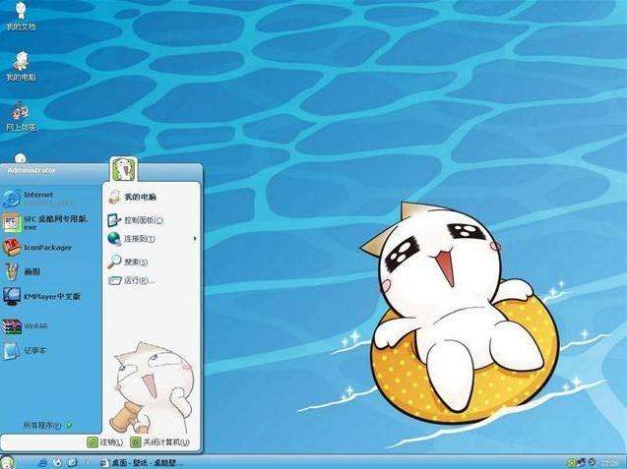The image size is (627, 469).
Task: Open 记事本 notepad
Action: pos(35,350)
